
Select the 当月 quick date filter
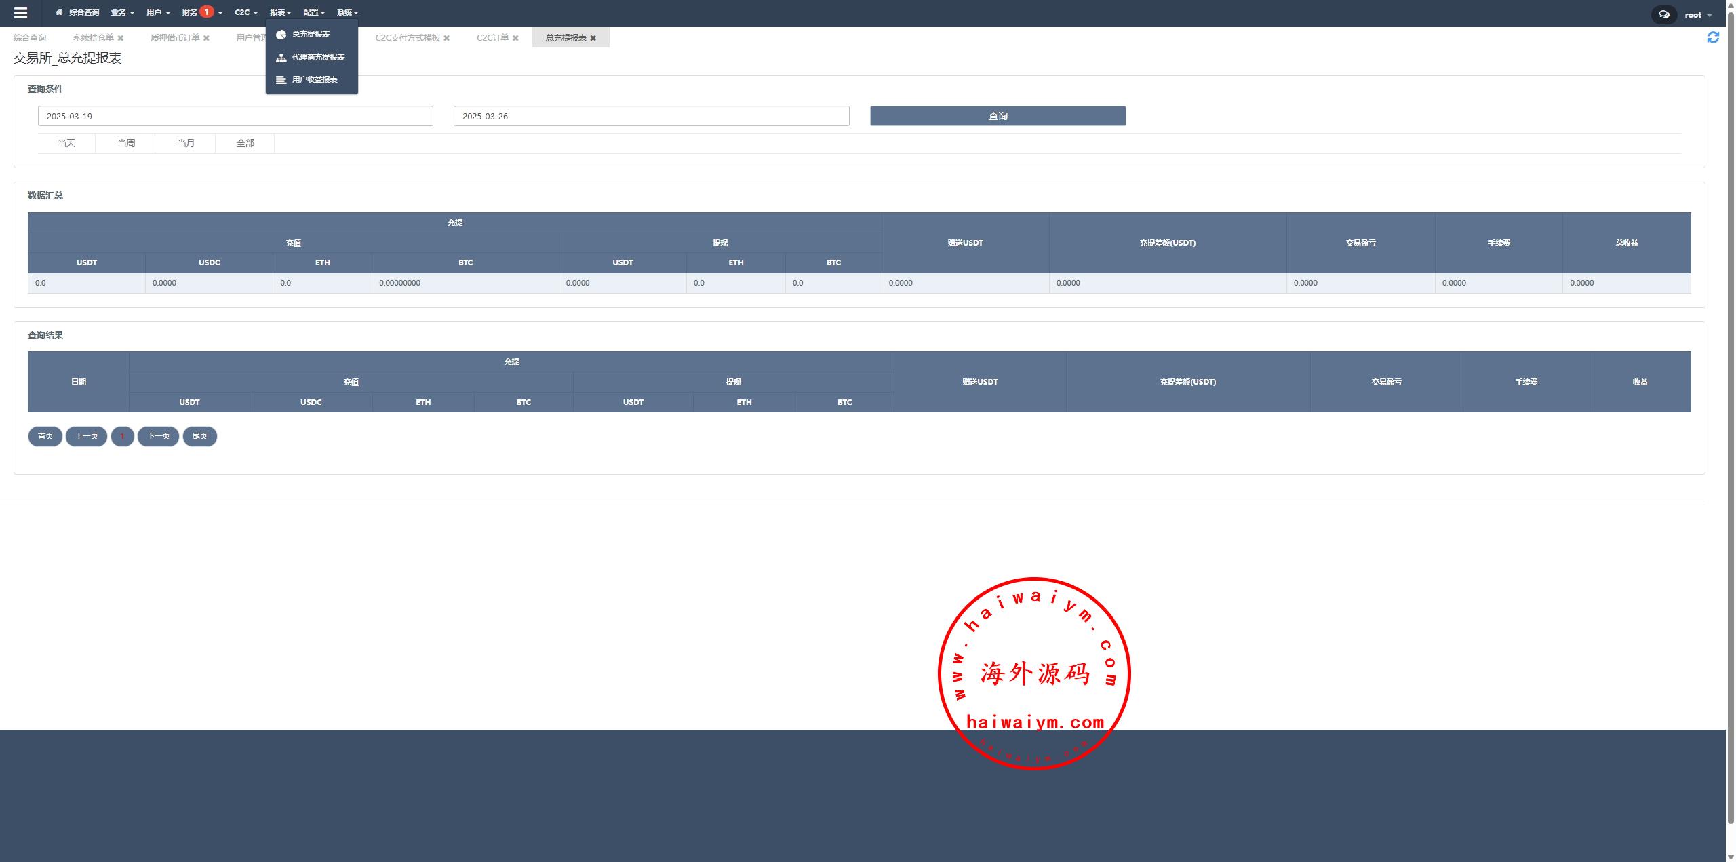pos(185,143)
